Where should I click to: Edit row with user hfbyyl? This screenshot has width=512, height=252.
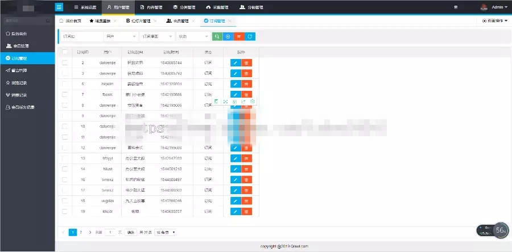click(236, 158)
